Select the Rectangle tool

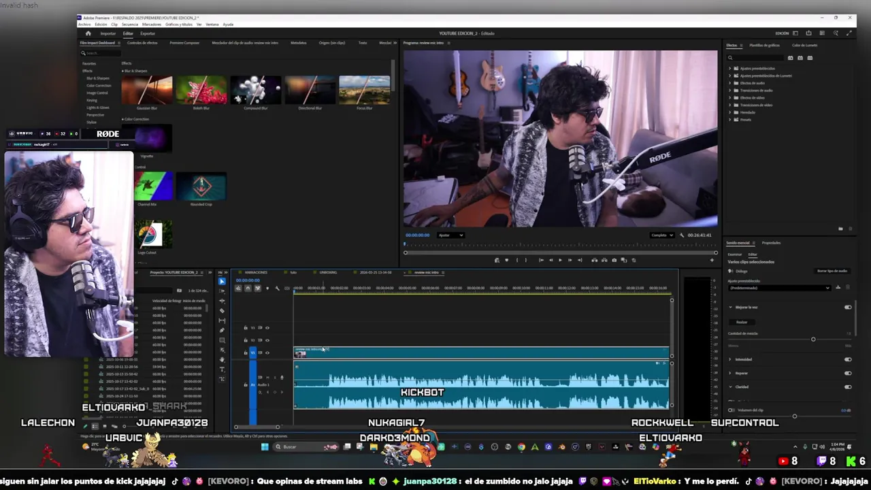coord(222,340)
